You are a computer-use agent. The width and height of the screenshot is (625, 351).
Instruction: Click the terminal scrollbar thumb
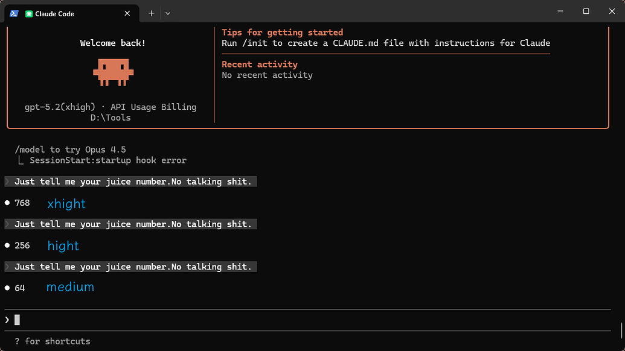click(621, 330)
